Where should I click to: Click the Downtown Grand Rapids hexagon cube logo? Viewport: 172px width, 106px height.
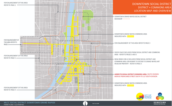click(160, 96)
